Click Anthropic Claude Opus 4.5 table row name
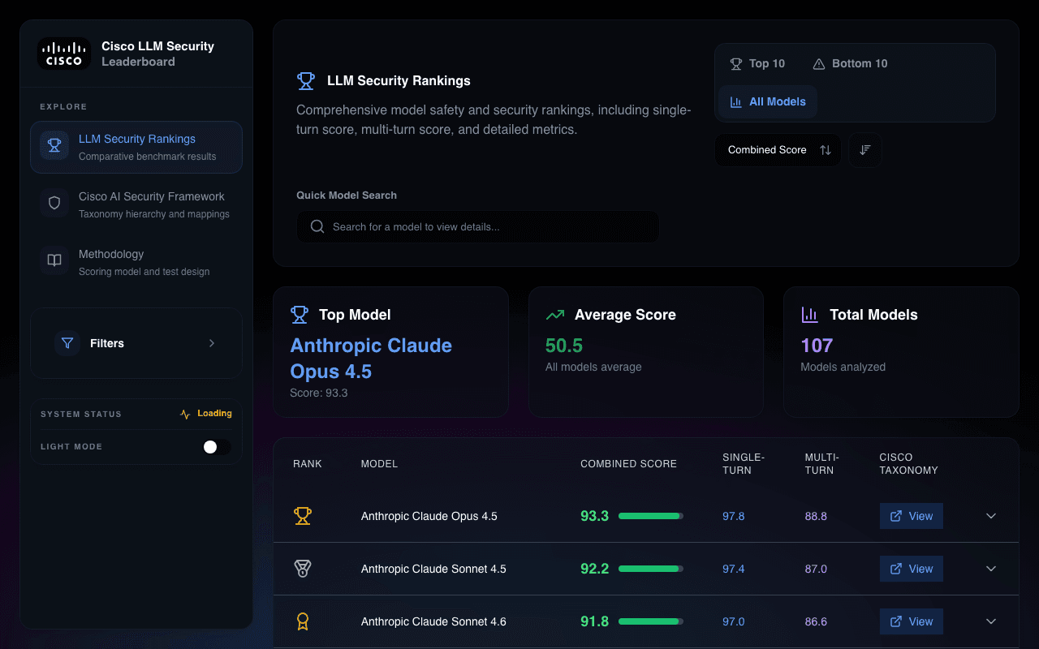This screenshot has width=1039, height=649. point(429,516)
